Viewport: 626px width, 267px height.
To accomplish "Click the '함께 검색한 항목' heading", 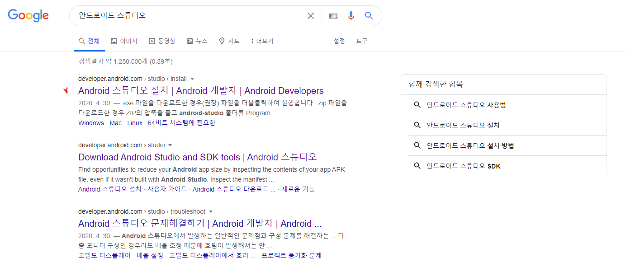I will pos(436,84).
